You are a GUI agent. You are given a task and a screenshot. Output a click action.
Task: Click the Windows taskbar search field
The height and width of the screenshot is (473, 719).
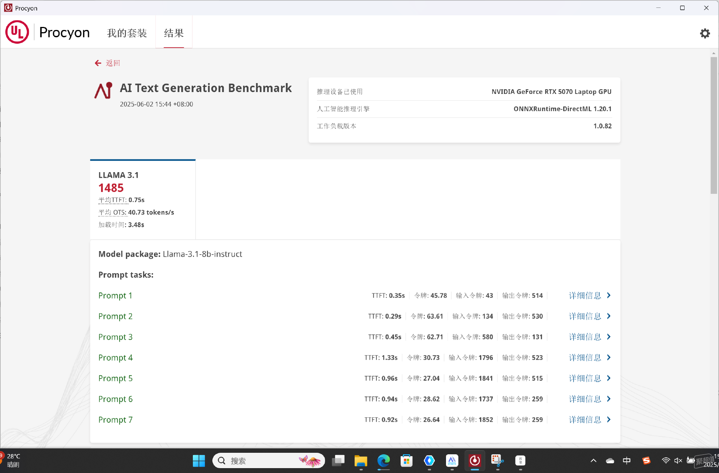(269, 460)
